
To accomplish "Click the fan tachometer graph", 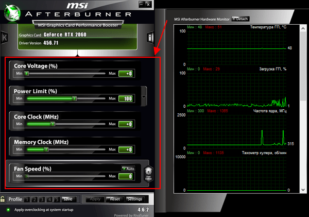I will (236, 174).
